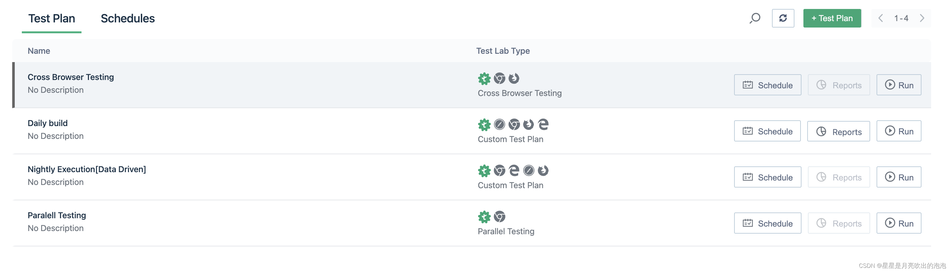Schedule the Paralell Testing plan
This screenshot has width=951, height=272.
[767, 223]
